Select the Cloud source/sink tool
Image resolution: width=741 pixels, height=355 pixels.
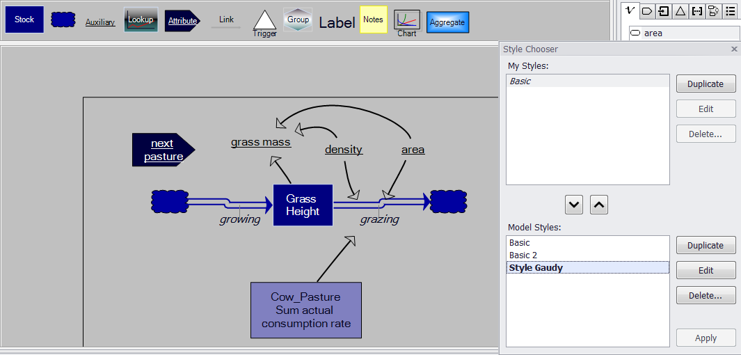coord(63,20)
